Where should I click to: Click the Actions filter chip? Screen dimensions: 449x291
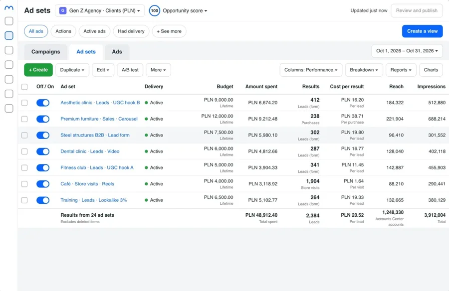[x=63, y=31]
